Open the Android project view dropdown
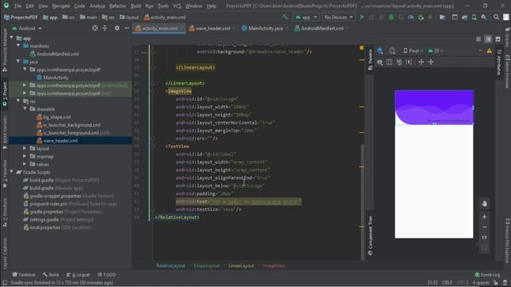The image size is (511, 287). (x=27, y=29)
